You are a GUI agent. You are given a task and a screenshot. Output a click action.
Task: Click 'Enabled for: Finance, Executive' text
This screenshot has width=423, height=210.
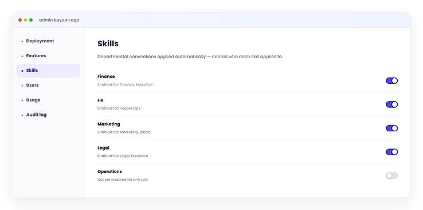[125, 84]
